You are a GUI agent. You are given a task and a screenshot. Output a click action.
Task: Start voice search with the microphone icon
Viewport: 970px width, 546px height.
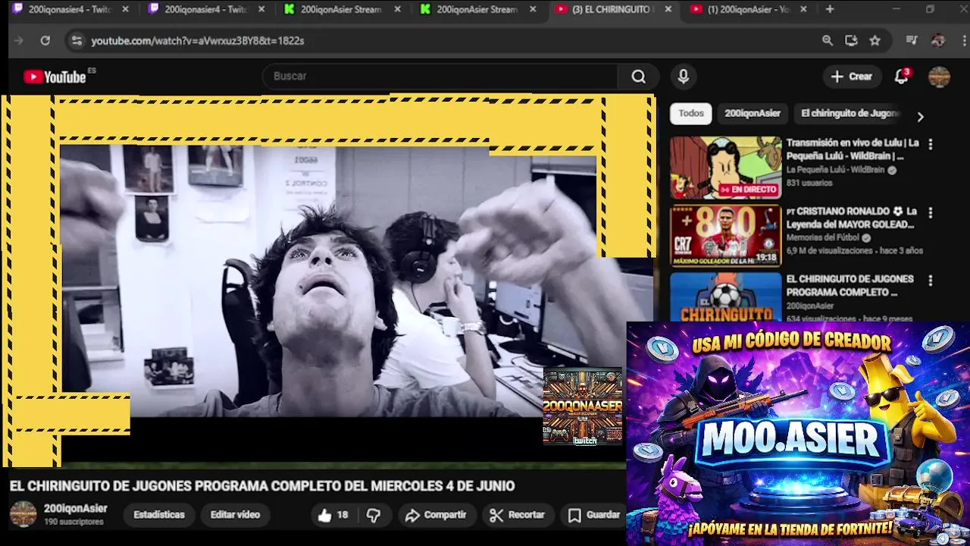[x=684, y=77]
